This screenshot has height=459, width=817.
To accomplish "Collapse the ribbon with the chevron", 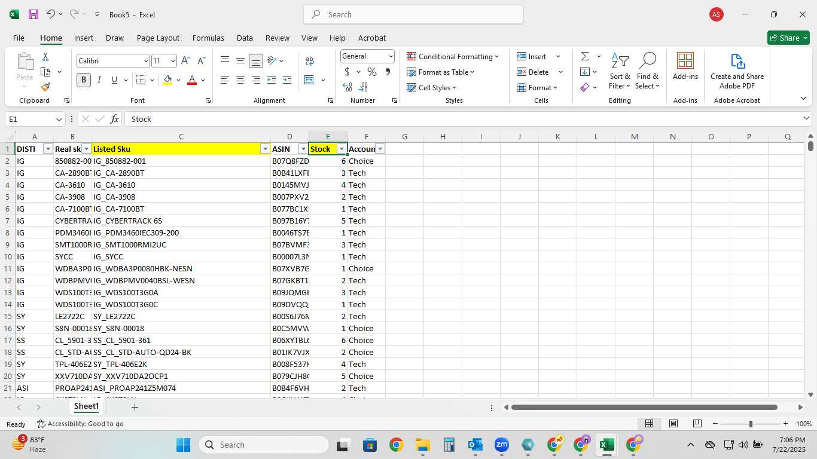I will coord(803,98).
